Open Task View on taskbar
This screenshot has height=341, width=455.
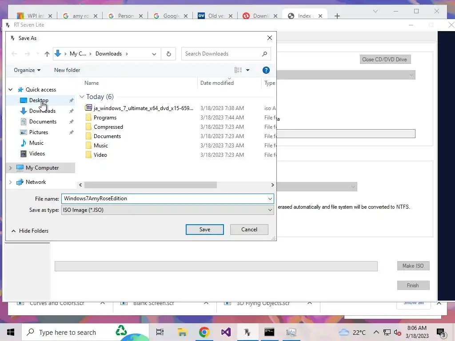(160, 332)
